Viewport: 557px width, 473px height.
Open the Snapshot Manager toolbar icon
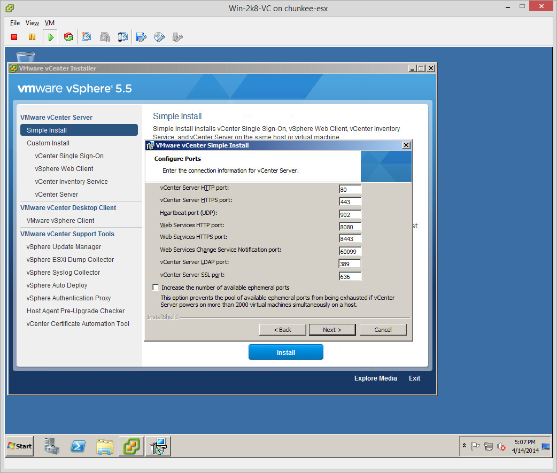tap(123, 37)
